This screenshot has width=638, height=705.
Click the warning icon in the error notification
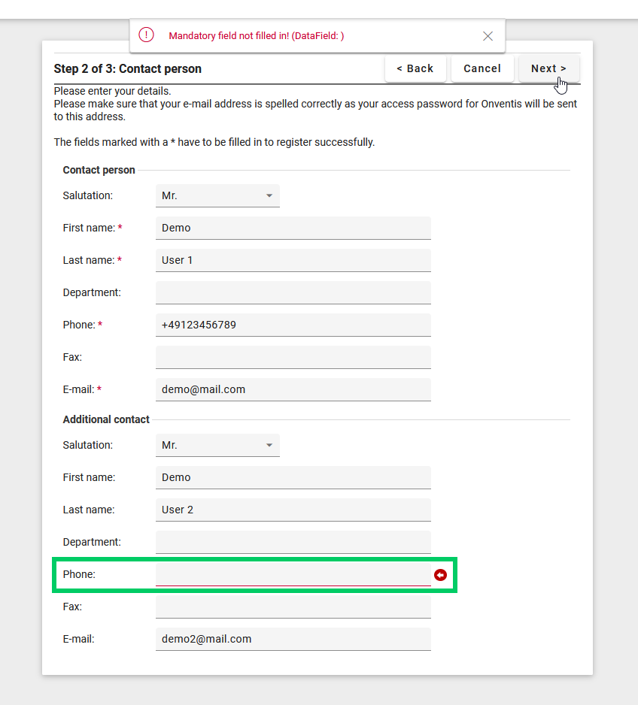146,35
